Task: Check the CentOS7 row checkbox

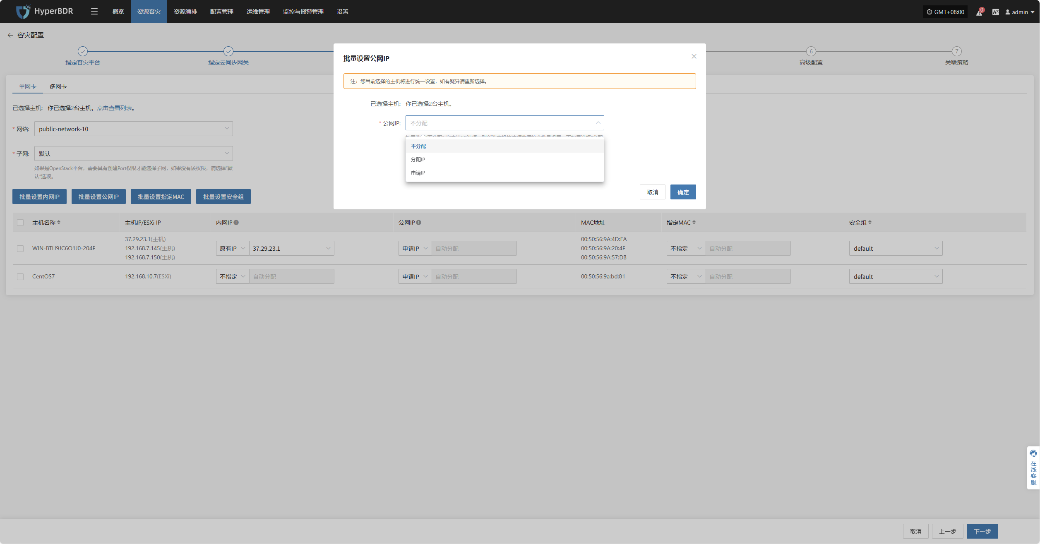Action: pyautogui.click(x=20, y=276)
